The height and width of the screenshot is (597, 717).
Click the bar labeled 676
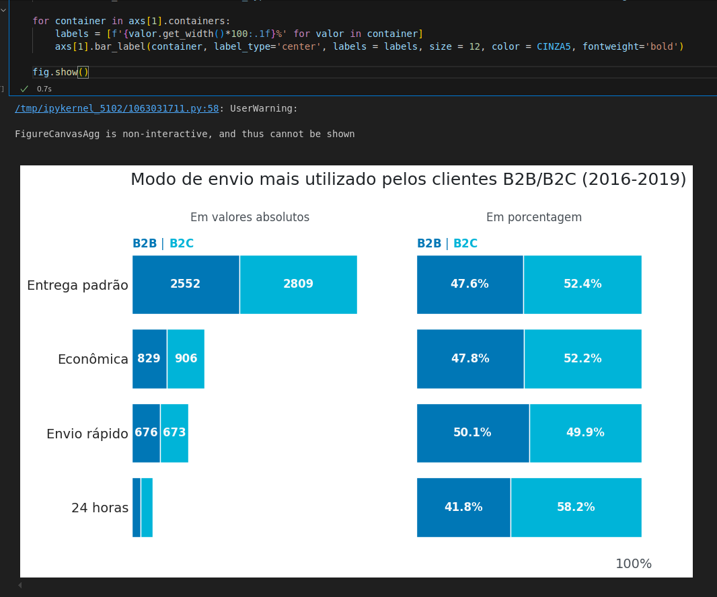coord(146,433)
